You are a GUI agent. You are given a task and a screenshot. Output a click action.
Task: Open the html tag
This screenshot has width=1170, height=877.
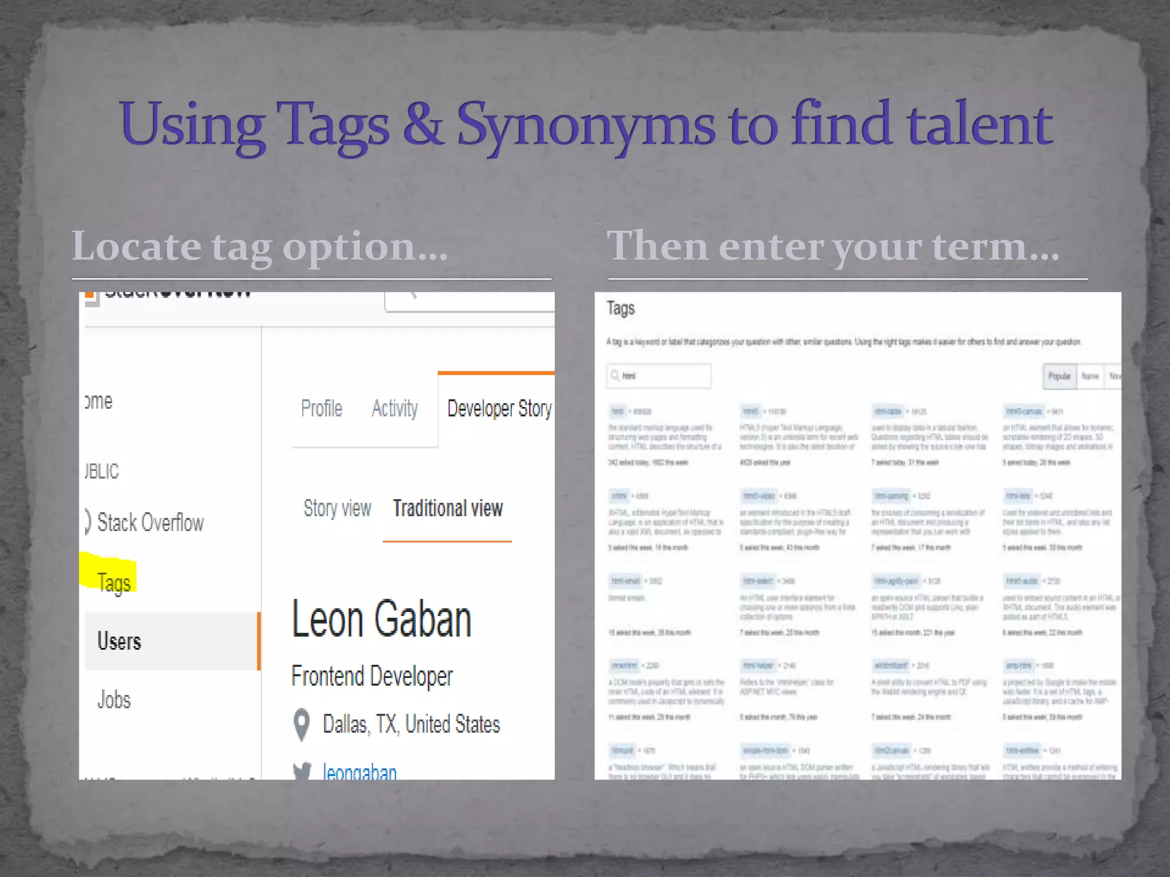coord(618,411)
